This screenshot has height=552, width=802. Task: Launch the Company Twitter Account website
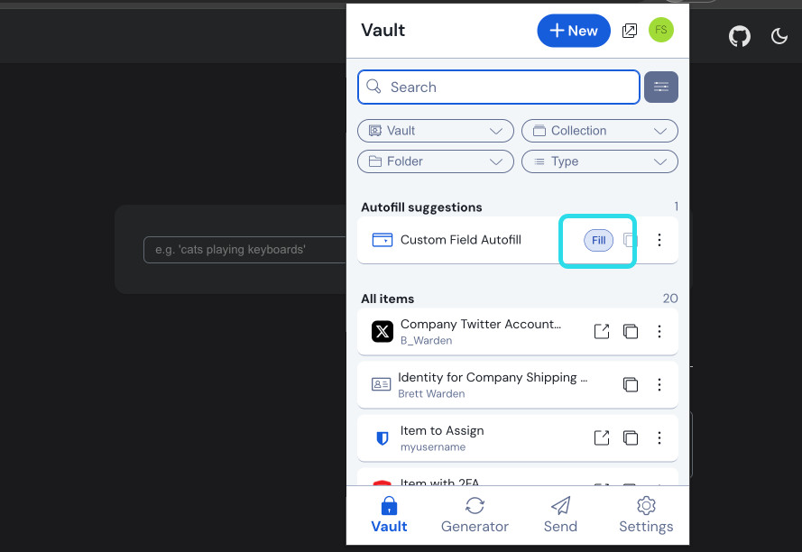pyautogui.click(x=602, y=332)
